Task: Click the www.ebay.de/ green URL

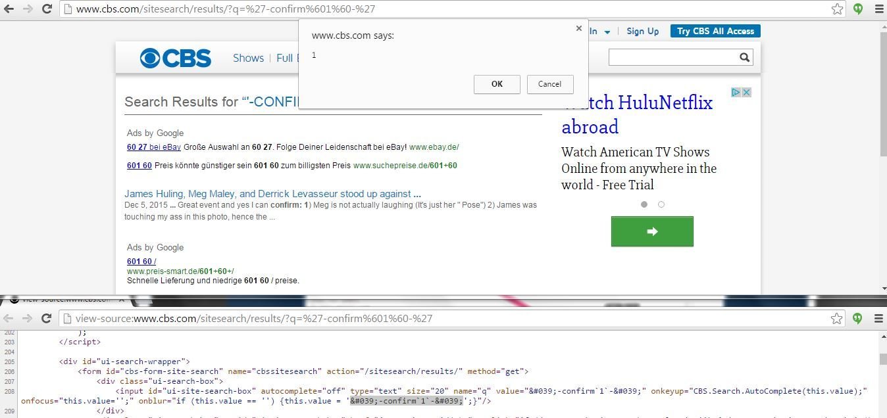Action: [434, 147]
